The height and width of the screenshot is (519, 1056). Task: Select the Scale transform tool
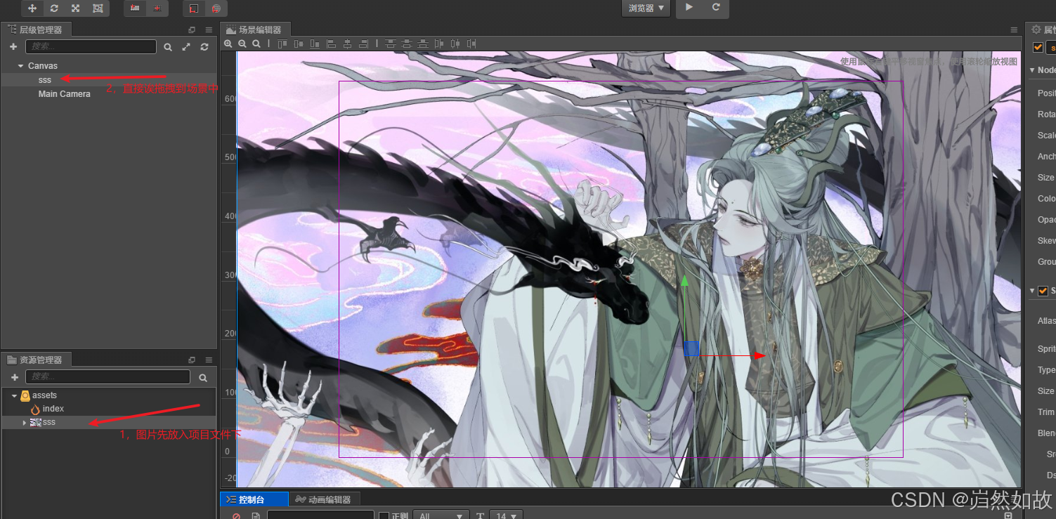coord(76,8)
